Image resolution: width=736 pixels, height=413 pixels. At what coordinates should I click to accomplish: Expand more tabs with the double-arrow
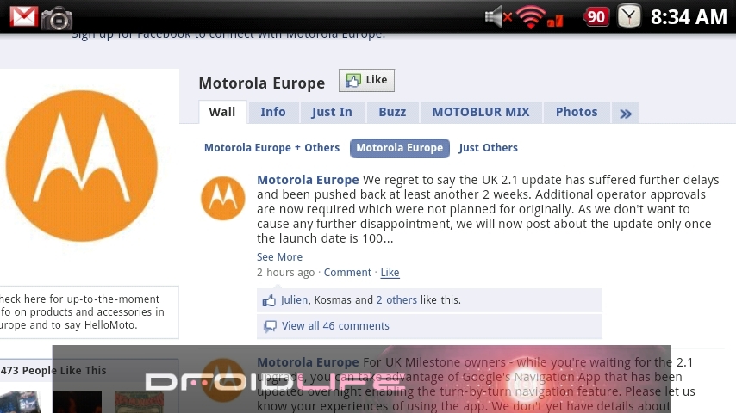coord(625,113)
